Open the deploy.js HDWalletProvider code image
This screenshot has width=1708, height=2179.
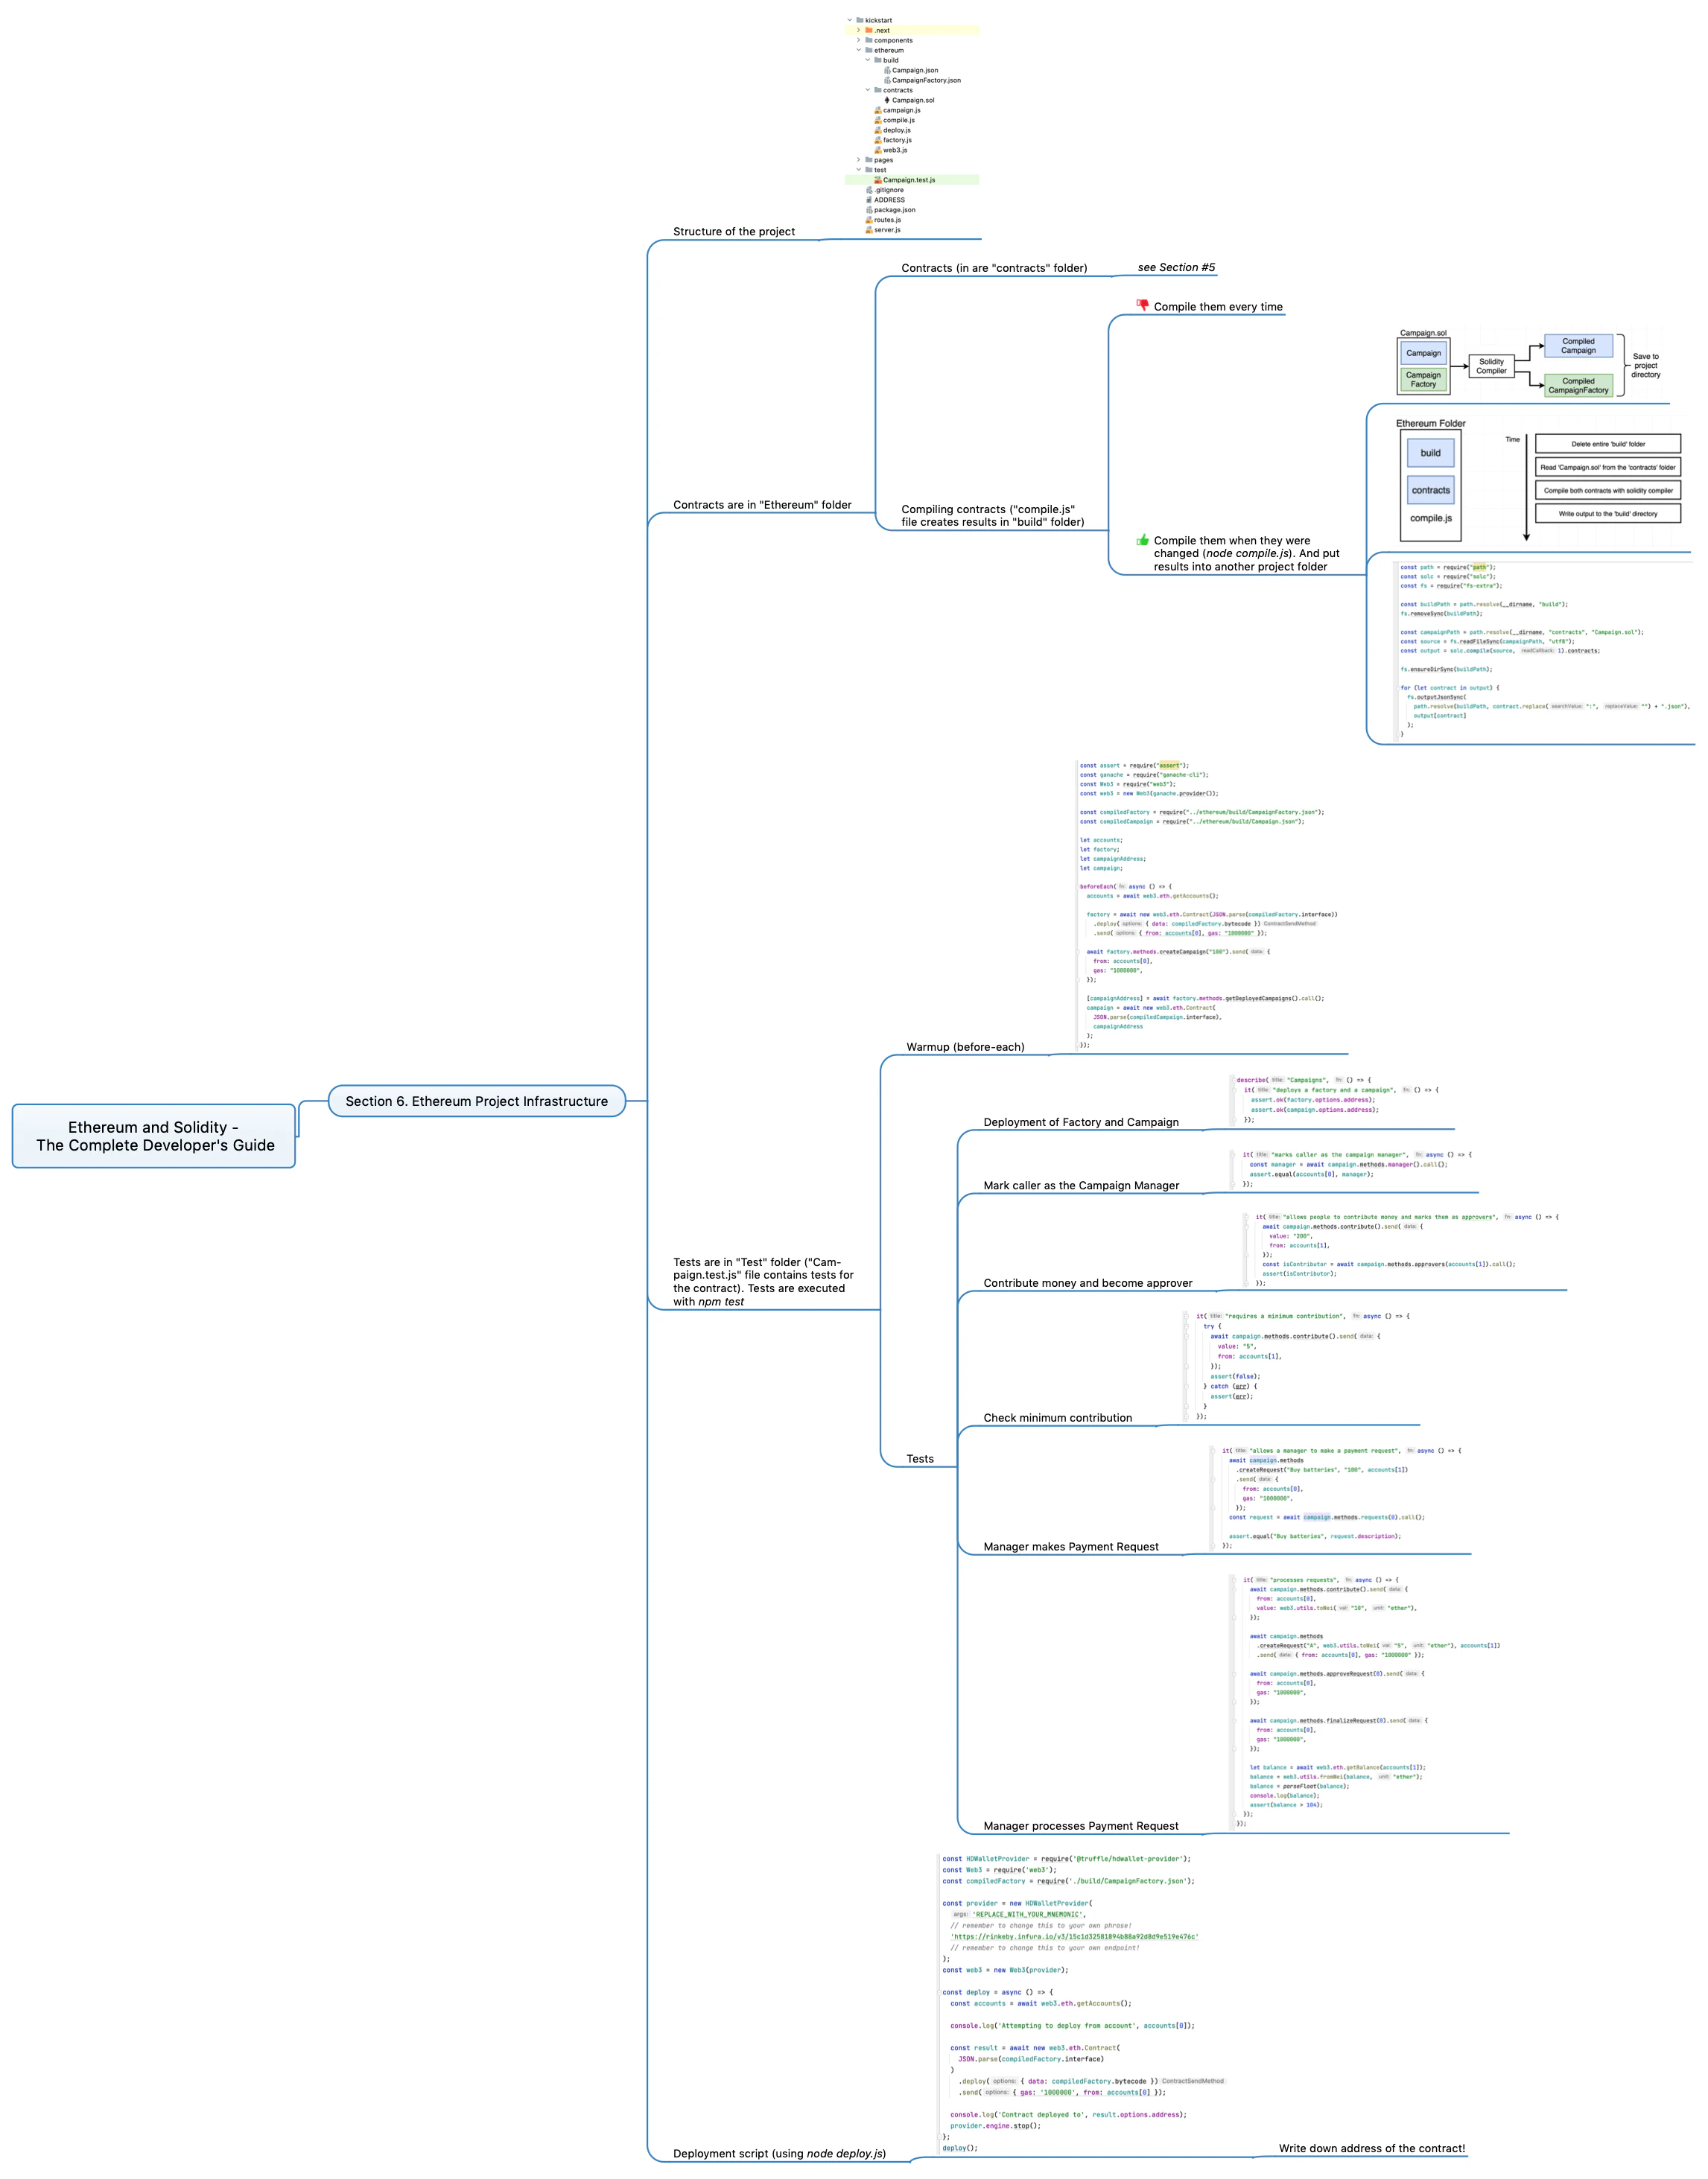pyautogui.click(x=1083, y=2003)
